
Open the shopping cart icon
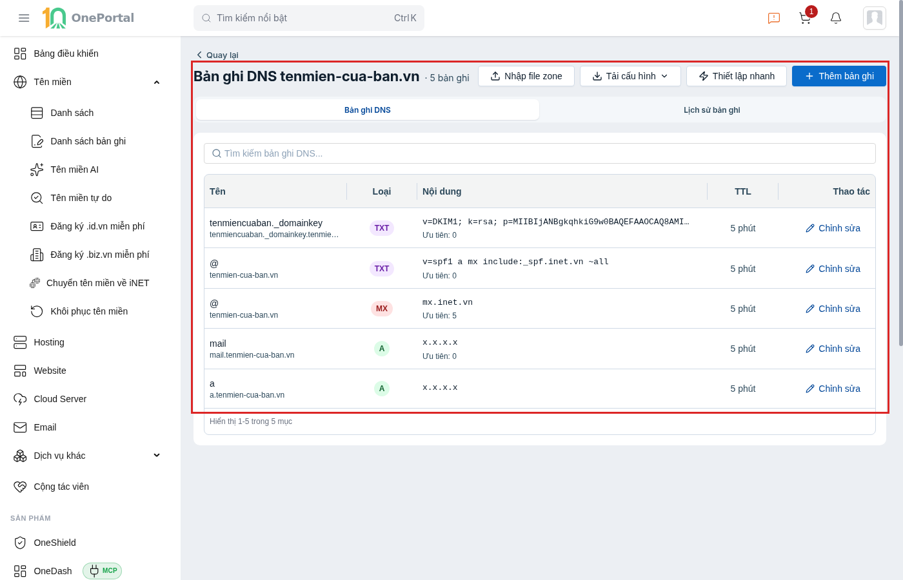805,18
